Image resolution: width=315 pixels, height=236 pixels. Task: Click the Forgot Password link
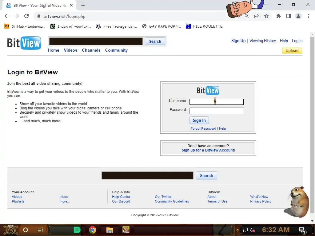coord(203,128)
